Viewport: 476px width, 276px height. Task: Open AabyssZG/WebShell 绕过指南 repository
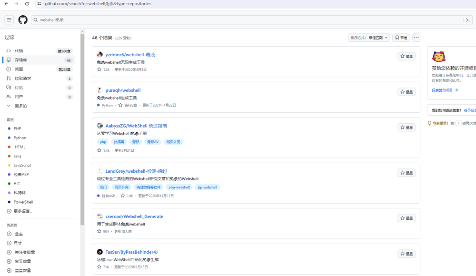click(136, 126)
